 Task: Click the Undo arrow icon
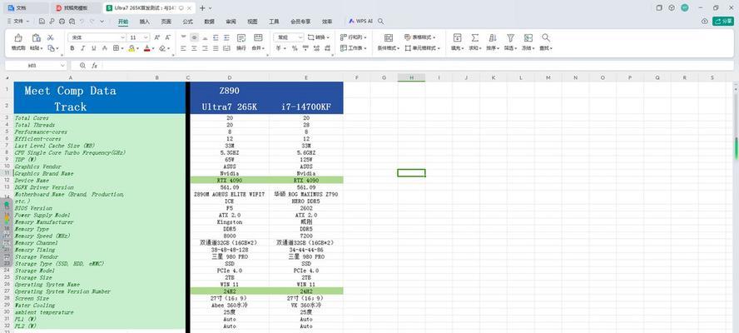pyautogui.click(x=82, y=21)
